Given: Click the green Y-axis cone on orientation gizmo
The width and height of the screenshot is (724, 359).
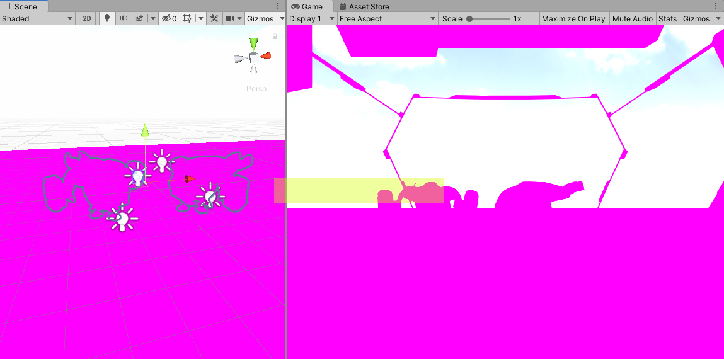Looking at the screenshot, I should (x=253, y=44).
